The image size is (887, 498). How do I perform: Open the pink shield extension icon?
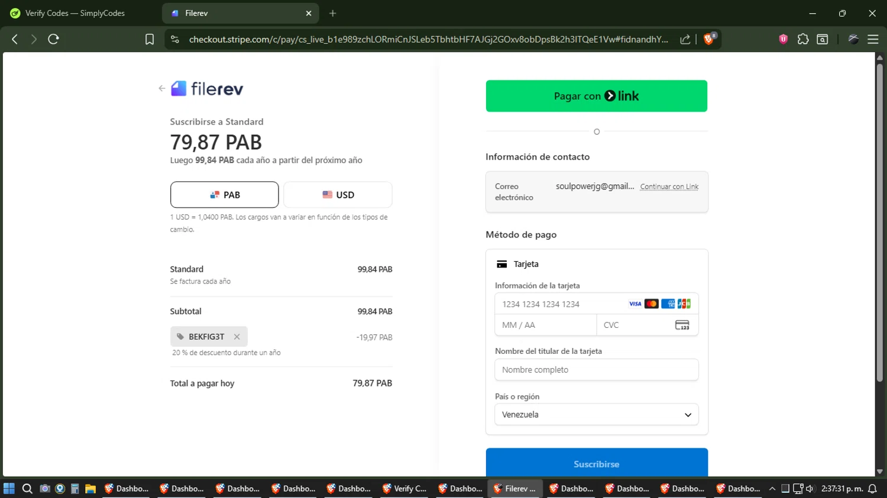[x=784, y=39]
